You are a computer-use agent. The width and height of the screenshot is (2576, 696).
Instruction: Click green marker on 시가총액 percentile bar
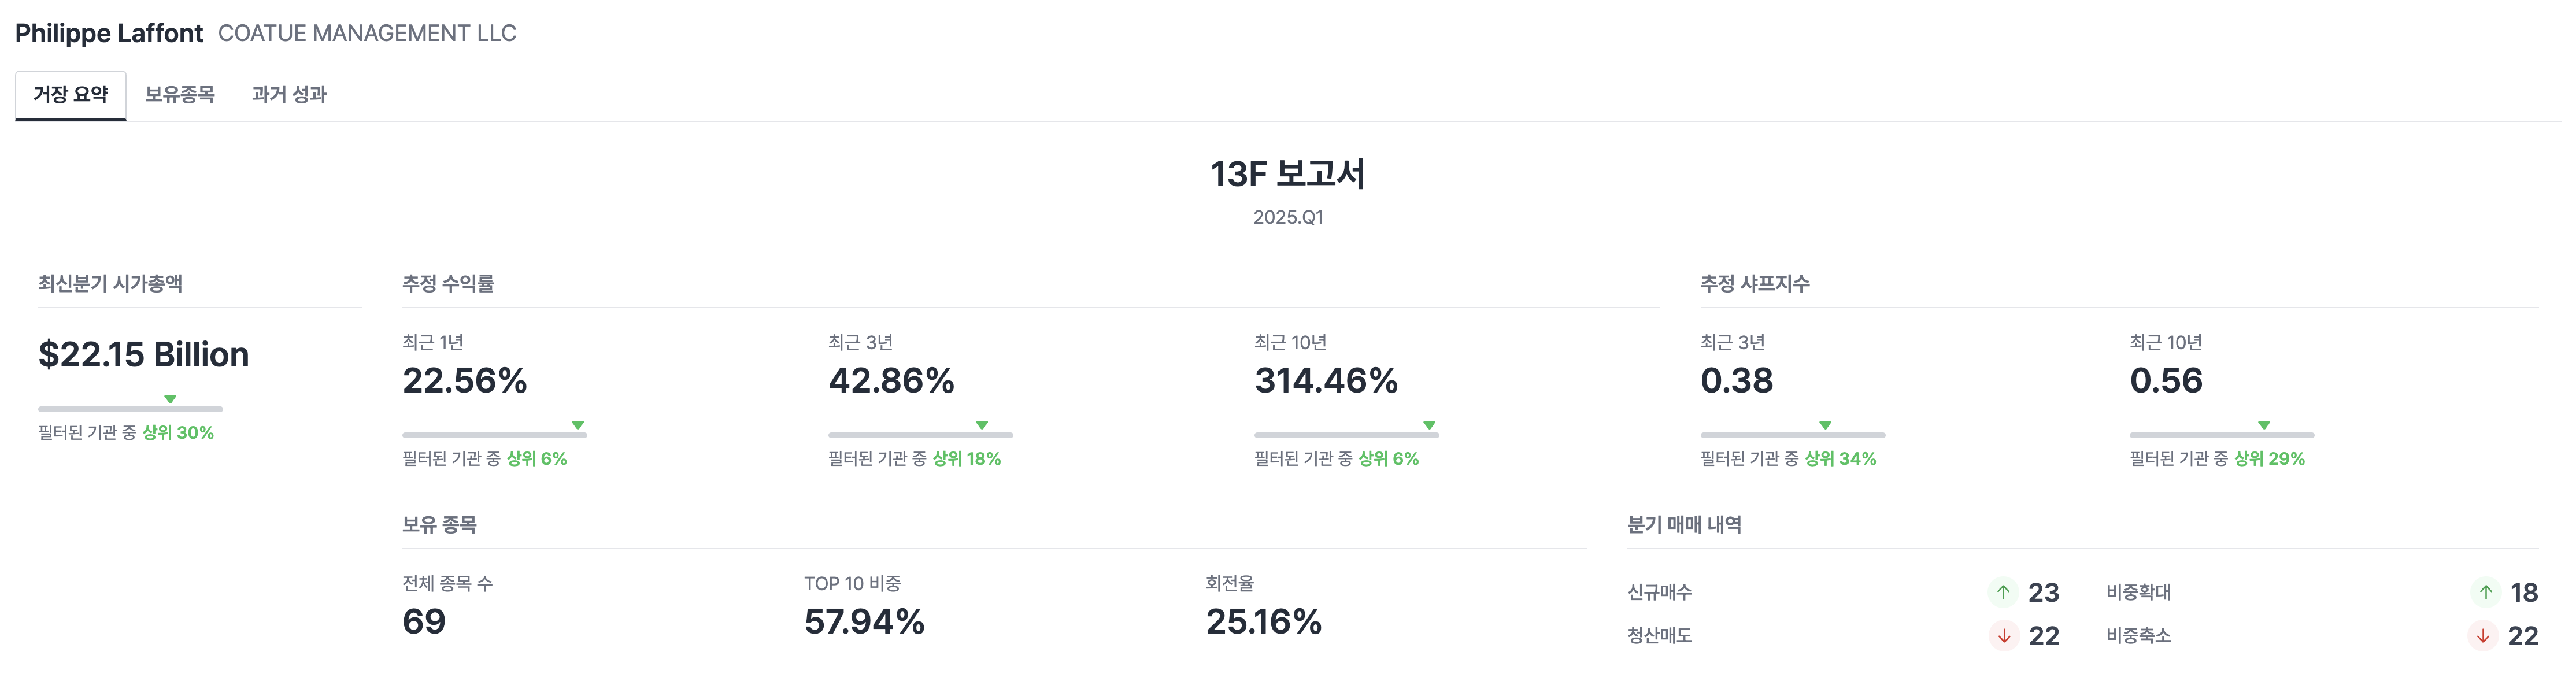(x=170, y=399)
